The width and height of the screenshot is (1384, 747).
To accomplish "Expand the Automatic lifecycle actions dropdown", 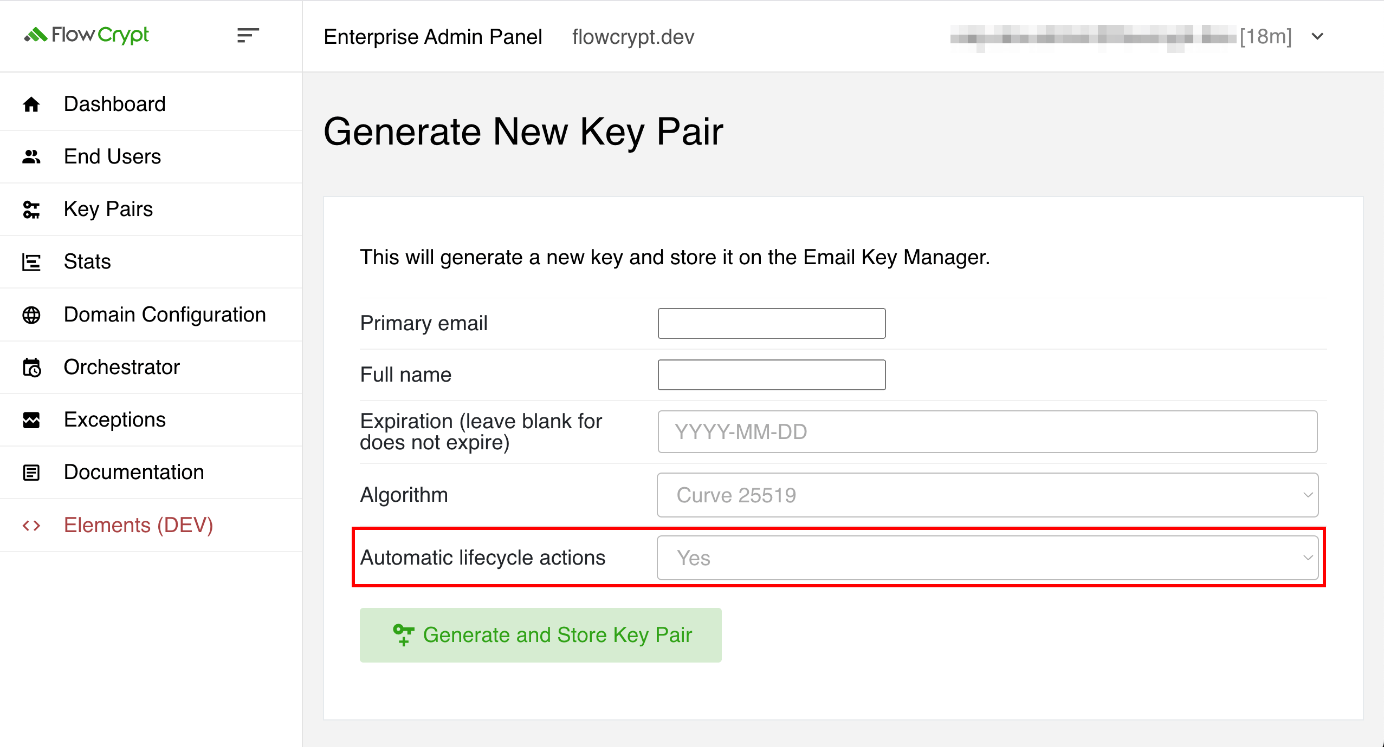I will point(990,558).
